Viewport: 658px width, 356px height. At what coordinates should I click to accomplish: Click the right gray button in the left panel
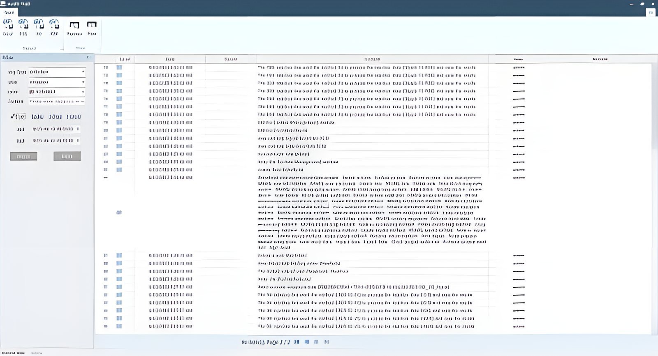pos(67,156)
